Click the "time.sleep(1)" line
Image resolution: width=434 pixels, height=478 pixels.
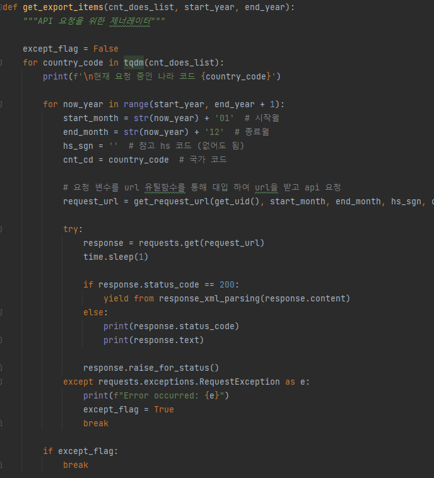pos(115,257)
